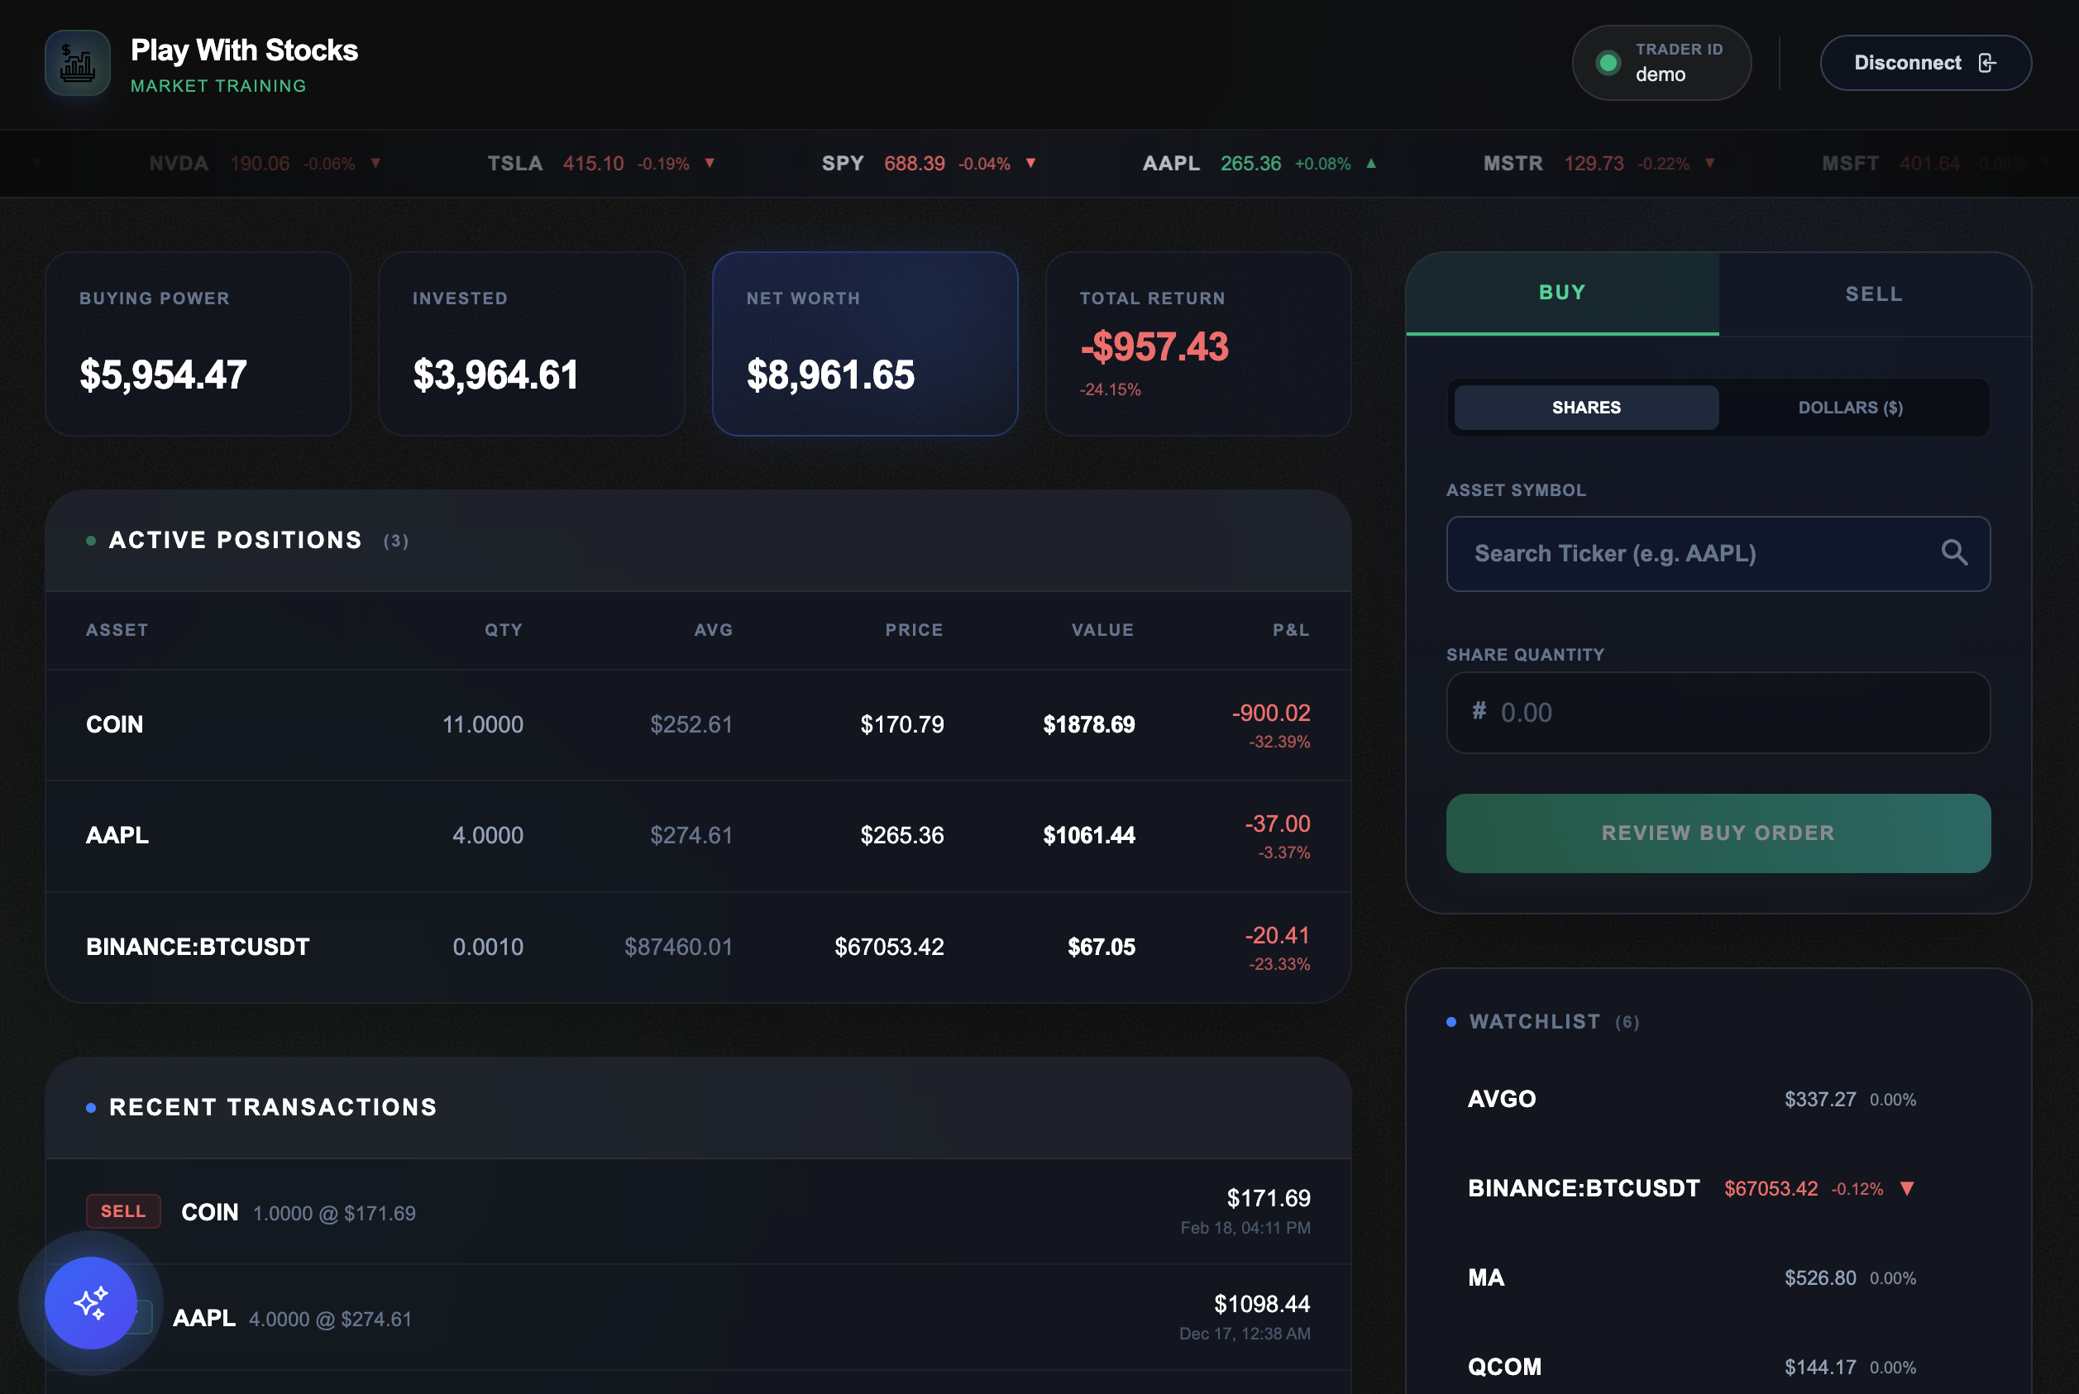This screenshot has height=1394, width=2079.
Task: Click the AAPL up arrow in ticker
Action: click(1371, 164)
